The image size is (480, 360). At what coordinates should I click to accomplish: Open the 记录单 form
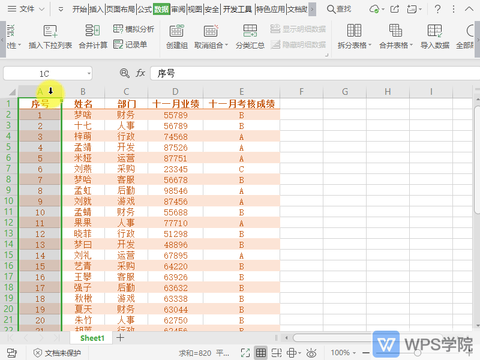coord(130,44)
